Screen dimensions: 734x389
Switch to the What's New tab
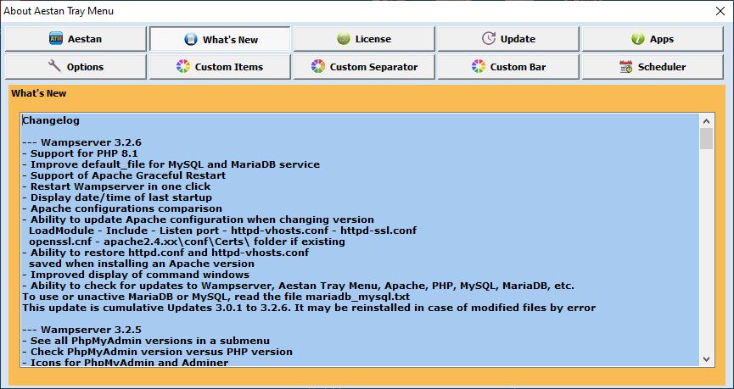220,39
